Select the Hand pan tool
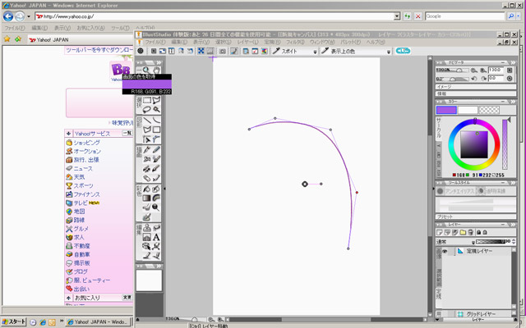Image resolution: width=526 pixels, height=328 pixels. (x=156, y=70)
